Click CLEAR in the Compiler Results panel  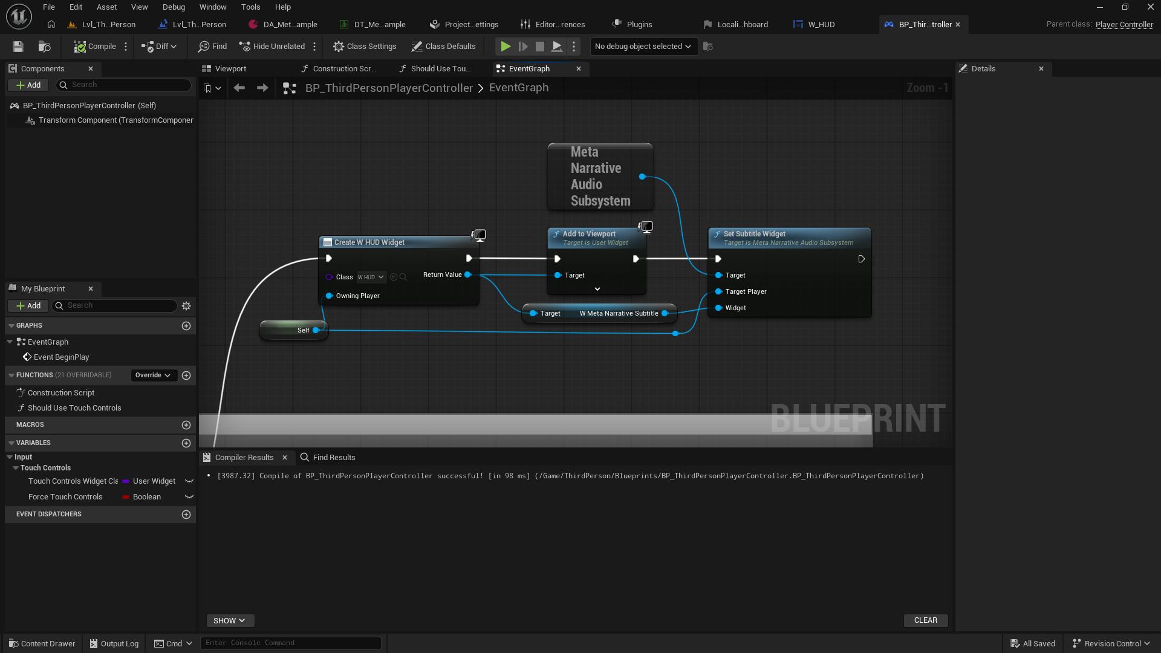click(x=926, y=620)
